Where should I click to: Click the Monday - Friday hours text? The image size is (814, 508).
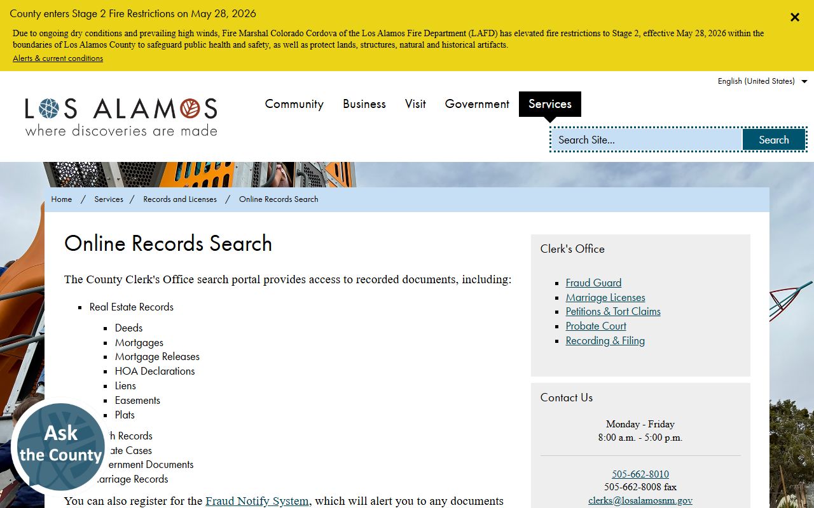click(x=640, y=424)
